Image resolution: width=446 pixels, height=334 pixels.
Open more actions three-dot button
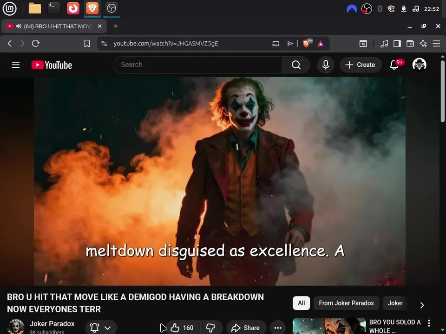278,328
